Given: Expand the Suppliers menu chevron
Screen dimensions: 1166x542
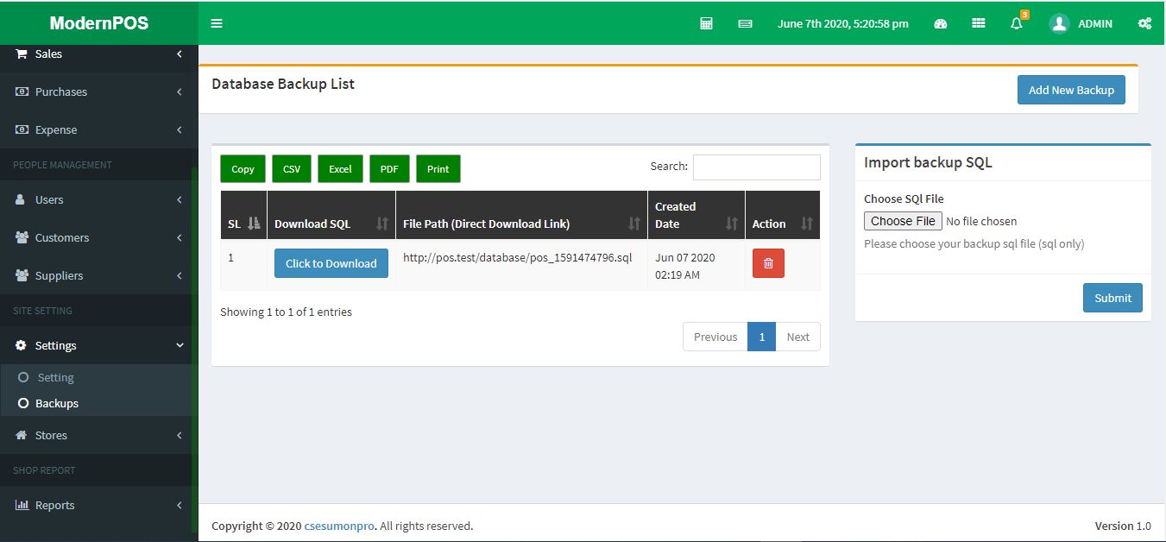Looking at the screenshot, I should pyautogui.click(x=180, y=275).
